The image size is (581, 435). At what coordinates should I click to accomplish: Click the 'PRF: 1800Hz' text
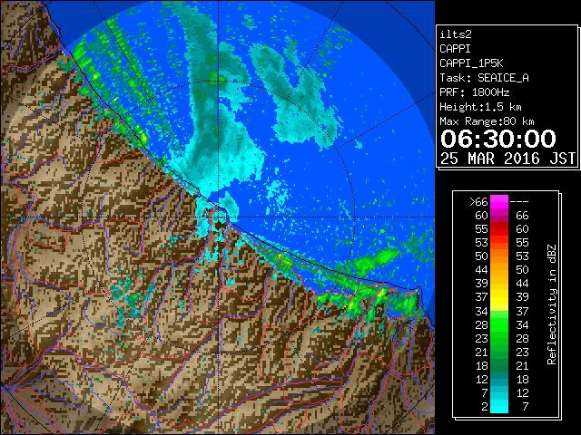[x=474, y=92]
